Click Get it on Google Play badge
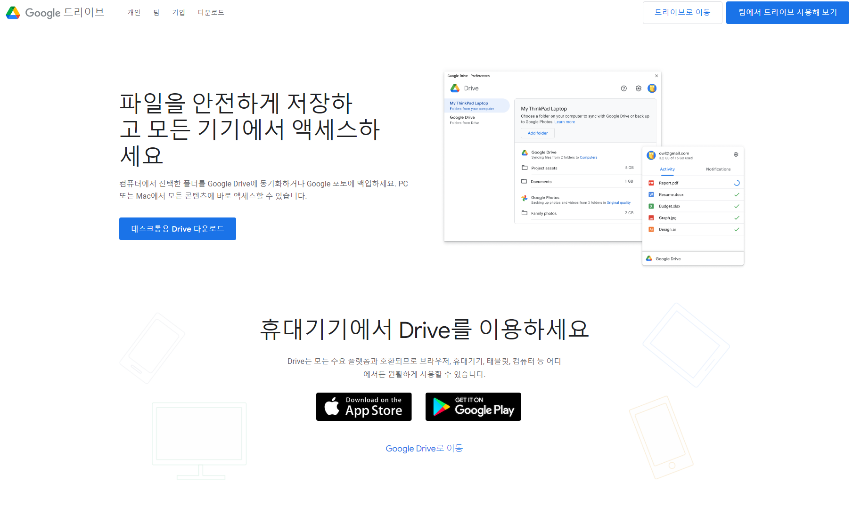Viewport: 853px width, 507px height. pos(473,407)
